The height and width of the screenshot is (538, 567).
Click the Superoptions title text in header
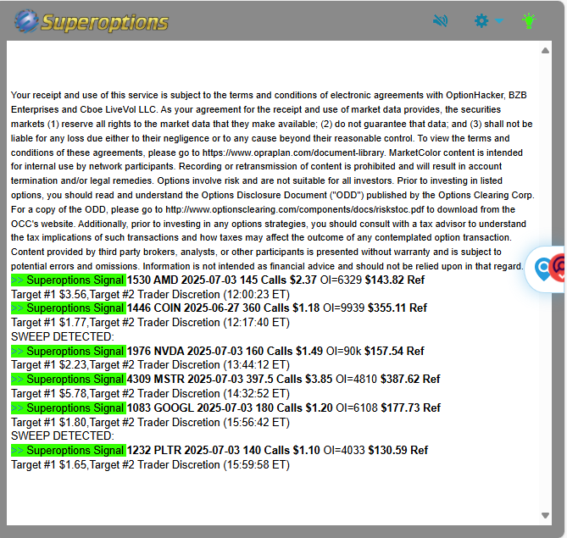point(104,22)
